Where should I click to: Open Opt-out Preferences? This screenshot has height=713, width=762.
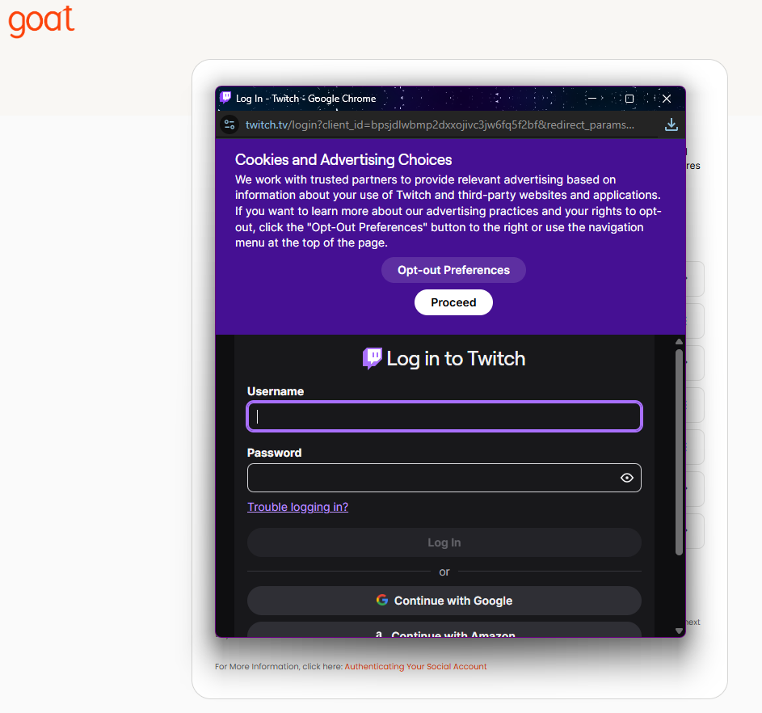click(453, 270)
